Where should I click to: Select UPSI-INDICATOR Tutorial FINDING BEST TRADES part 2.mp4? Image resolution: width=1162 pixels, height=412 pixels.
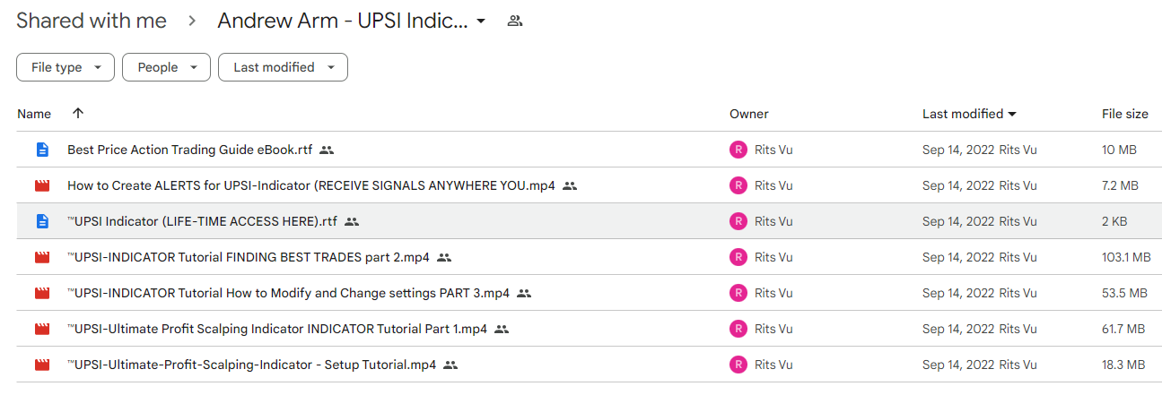click(249, 257)
